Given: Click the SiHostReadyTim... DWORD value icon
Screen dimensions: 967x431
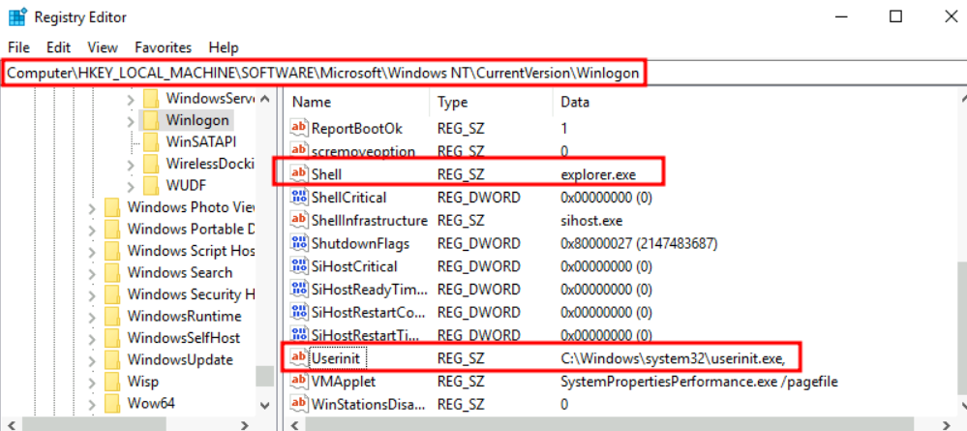Looking at the screenshot, I should [299, 289].
